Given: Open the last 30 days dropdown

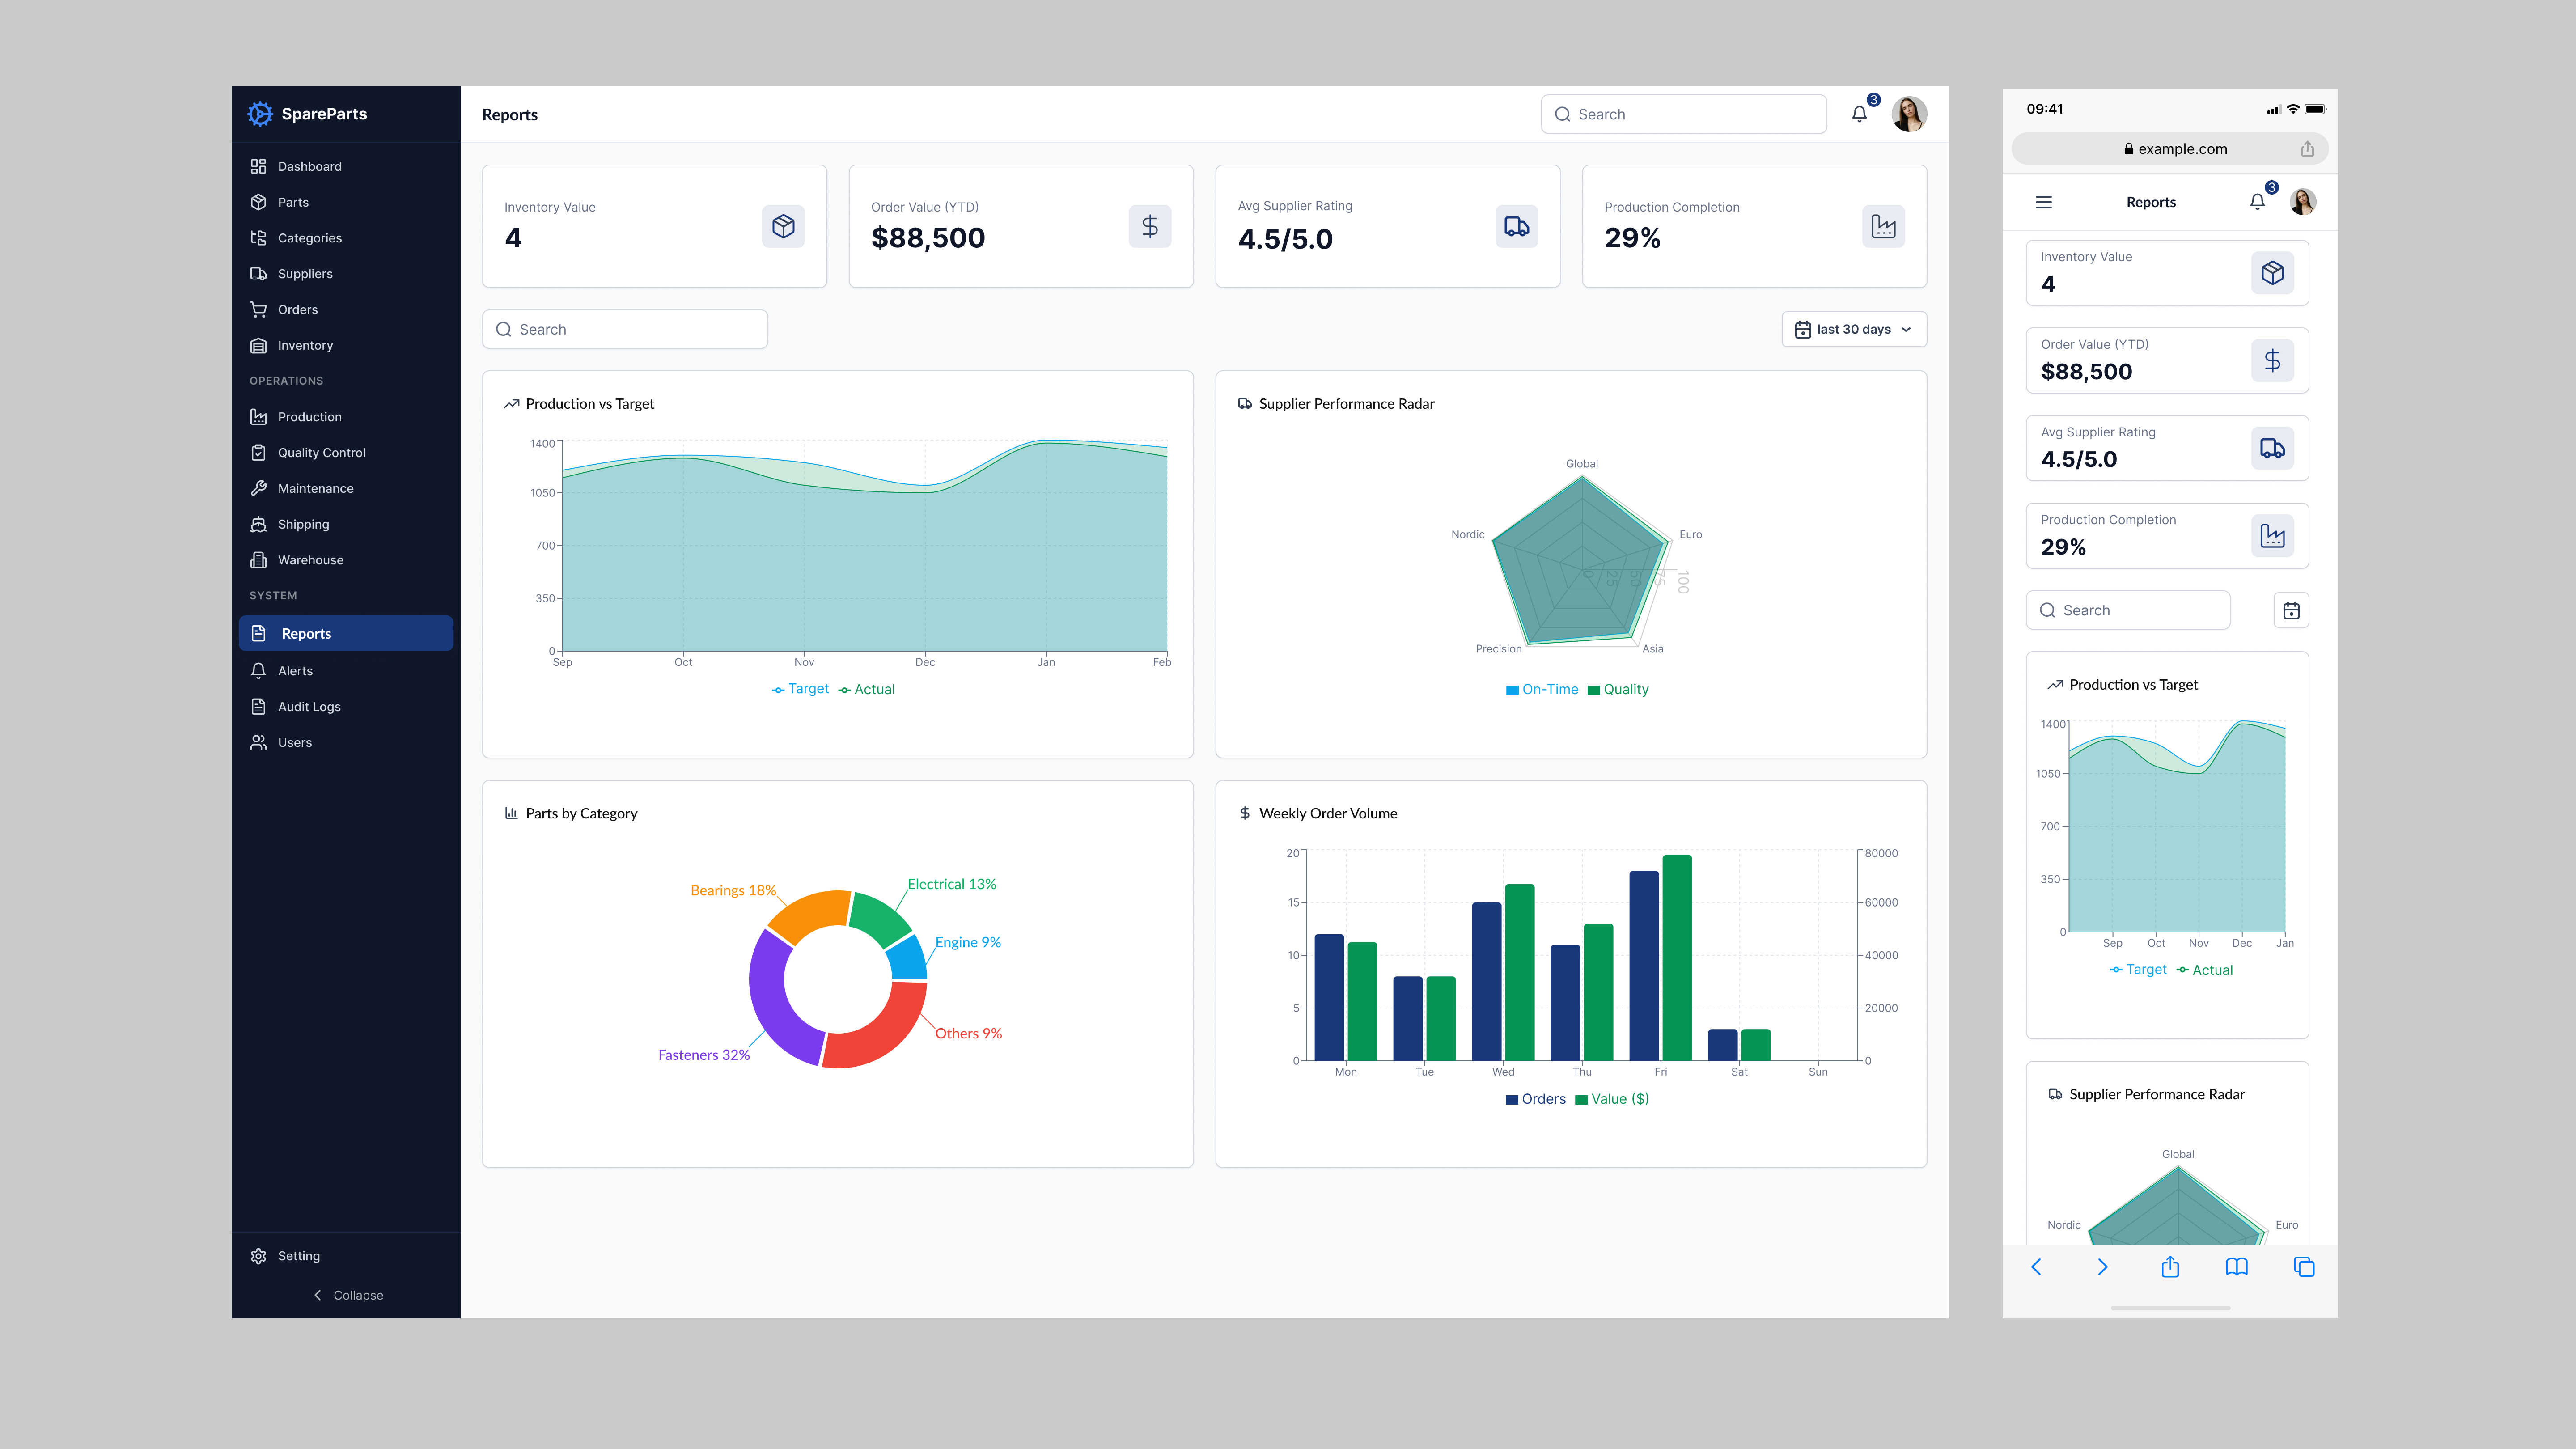Looking at the screenshot, I should tap(1854, 329).
